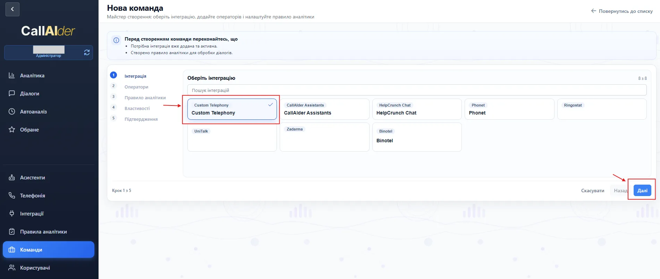Click the Далі next button
Image resolution: width=660 pixels, height=279 pixels.
642,191
